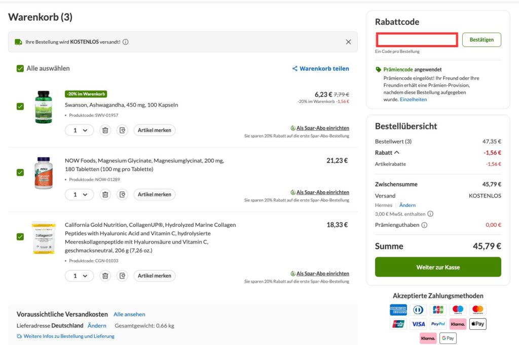Click the VISA payment icon
The image size is (519, 345).
pos(418,324)
